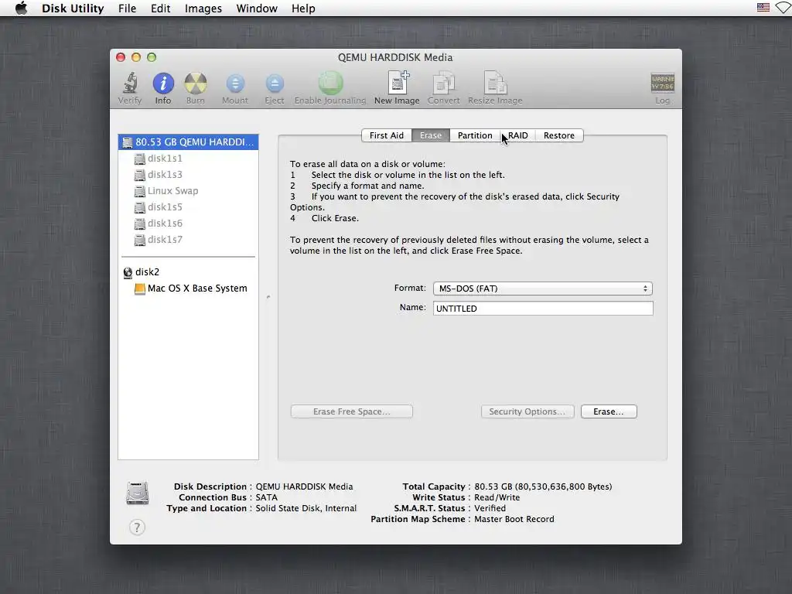Switch to the First Aid tab
792x594 pixels.
point(387,135)
